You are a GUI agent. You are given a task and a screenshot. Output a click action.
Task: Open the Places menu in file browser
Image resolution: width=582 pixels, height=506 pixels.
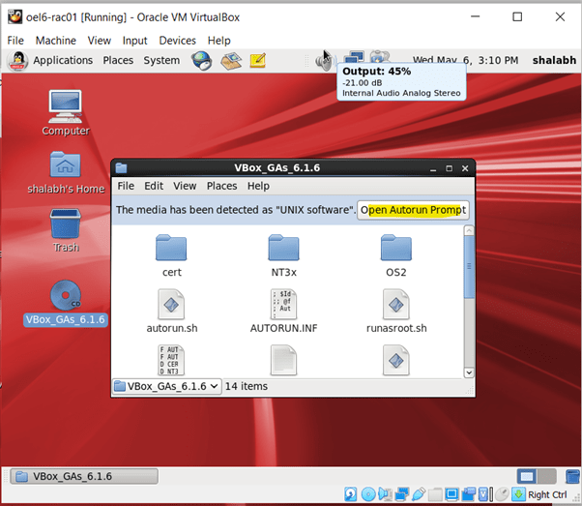pyautogui.click(x=221, y=186)
